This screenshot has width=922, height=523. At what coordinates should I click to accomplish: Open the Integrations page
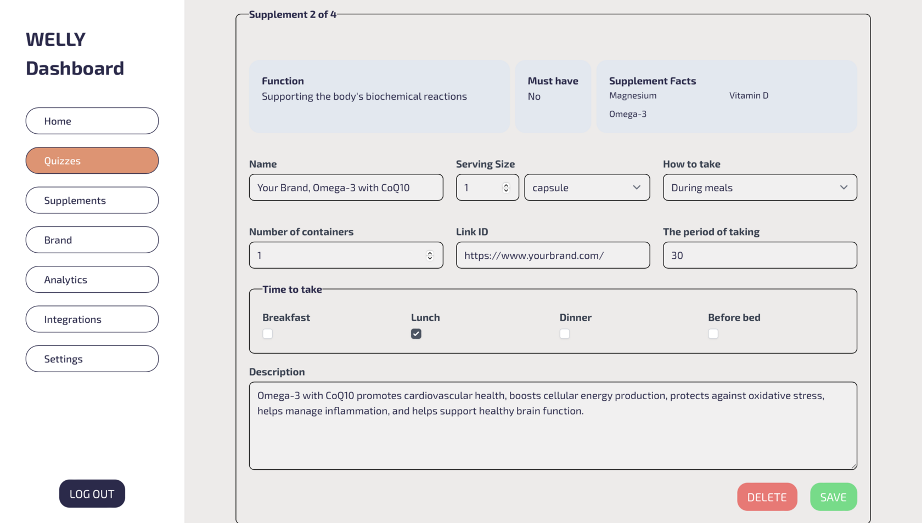point(92,319)
